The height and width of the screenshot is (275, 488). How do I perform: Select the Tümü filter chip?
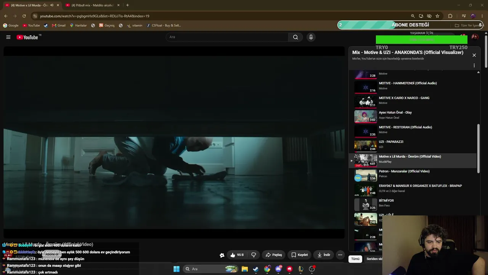355,259
